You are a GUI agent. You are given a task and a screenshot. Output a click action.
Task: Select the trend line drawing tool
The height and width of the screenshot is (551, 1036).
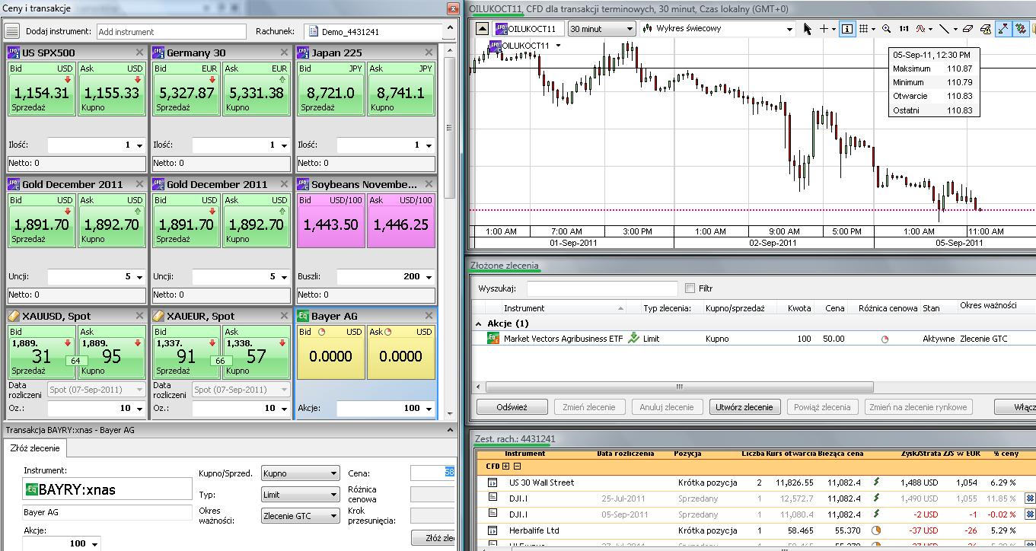[944, 29]
